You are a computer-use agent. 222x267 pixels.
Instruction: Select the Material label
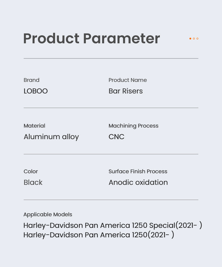pos(34,126)
